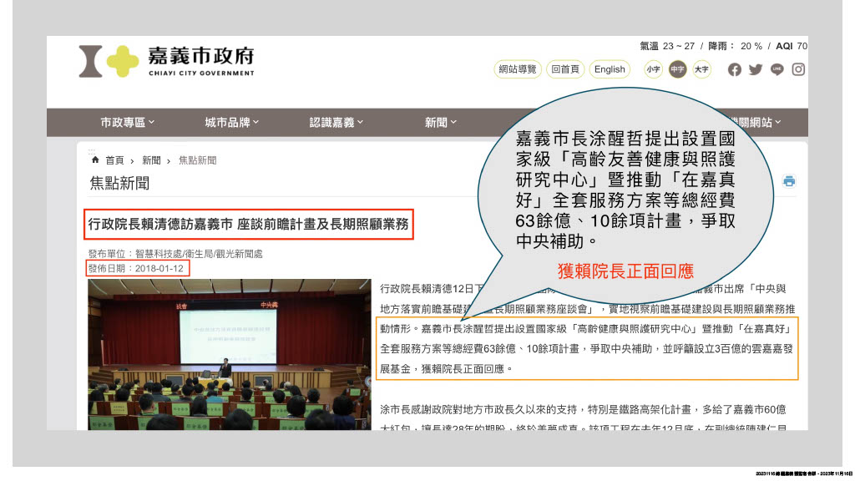Click the 新聞 breadcrumb link
Screen dimensions: 855x481
click(x=151, y=160)
